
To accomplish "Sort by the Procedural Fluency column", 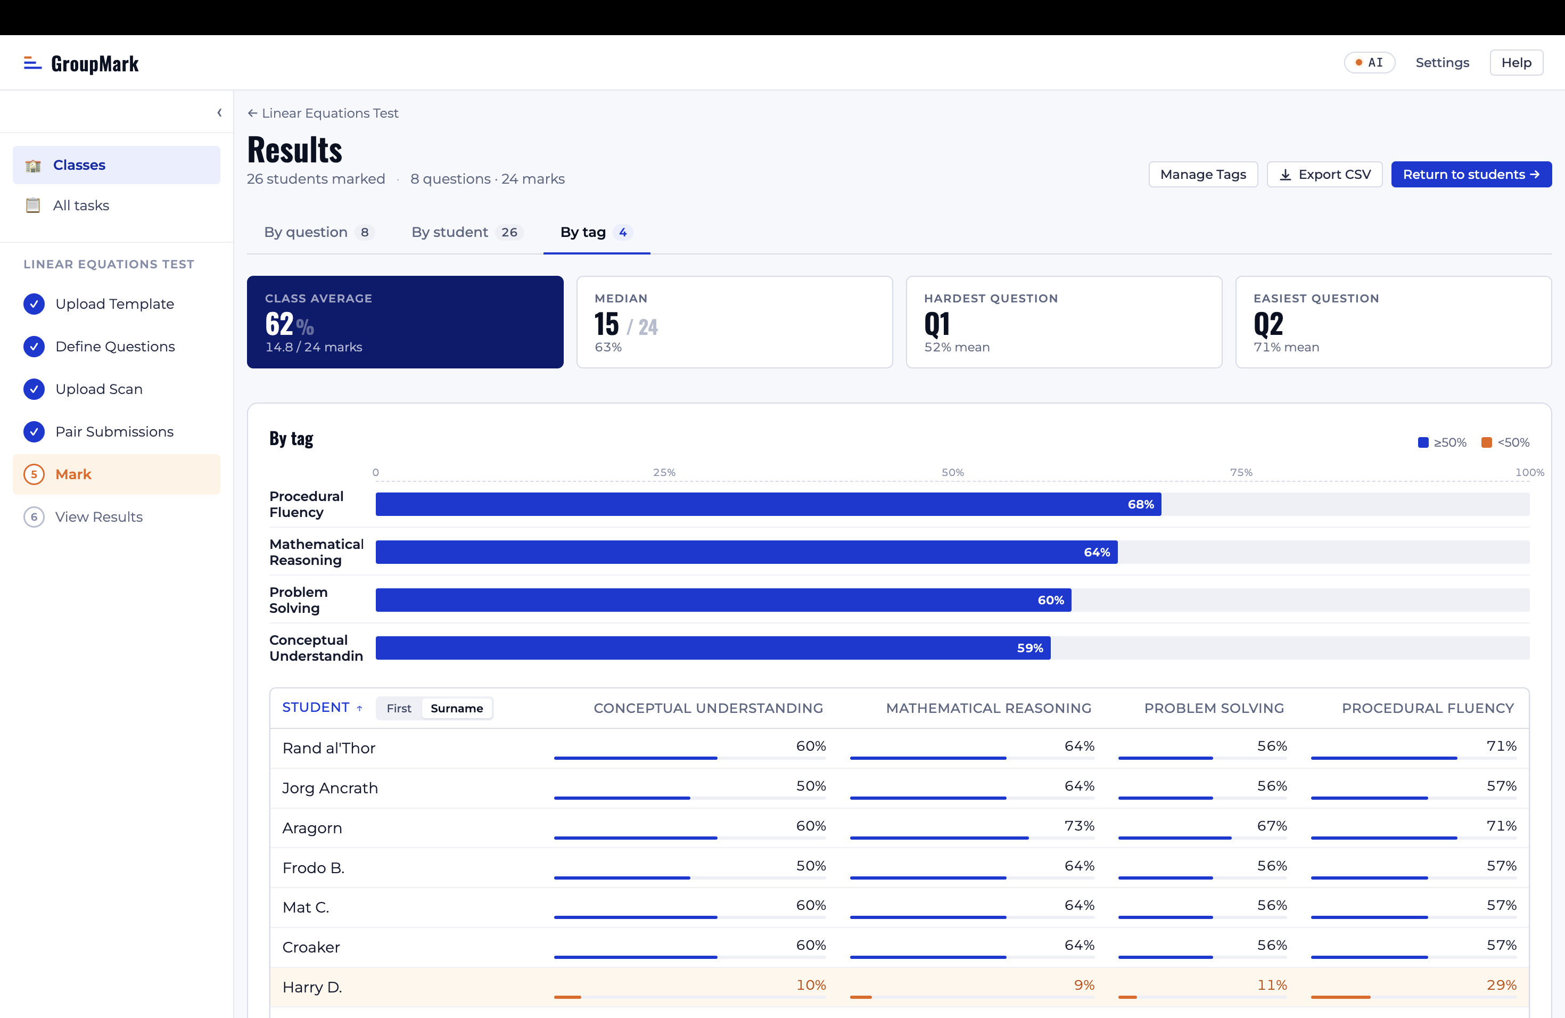I will coord(1427,708).
